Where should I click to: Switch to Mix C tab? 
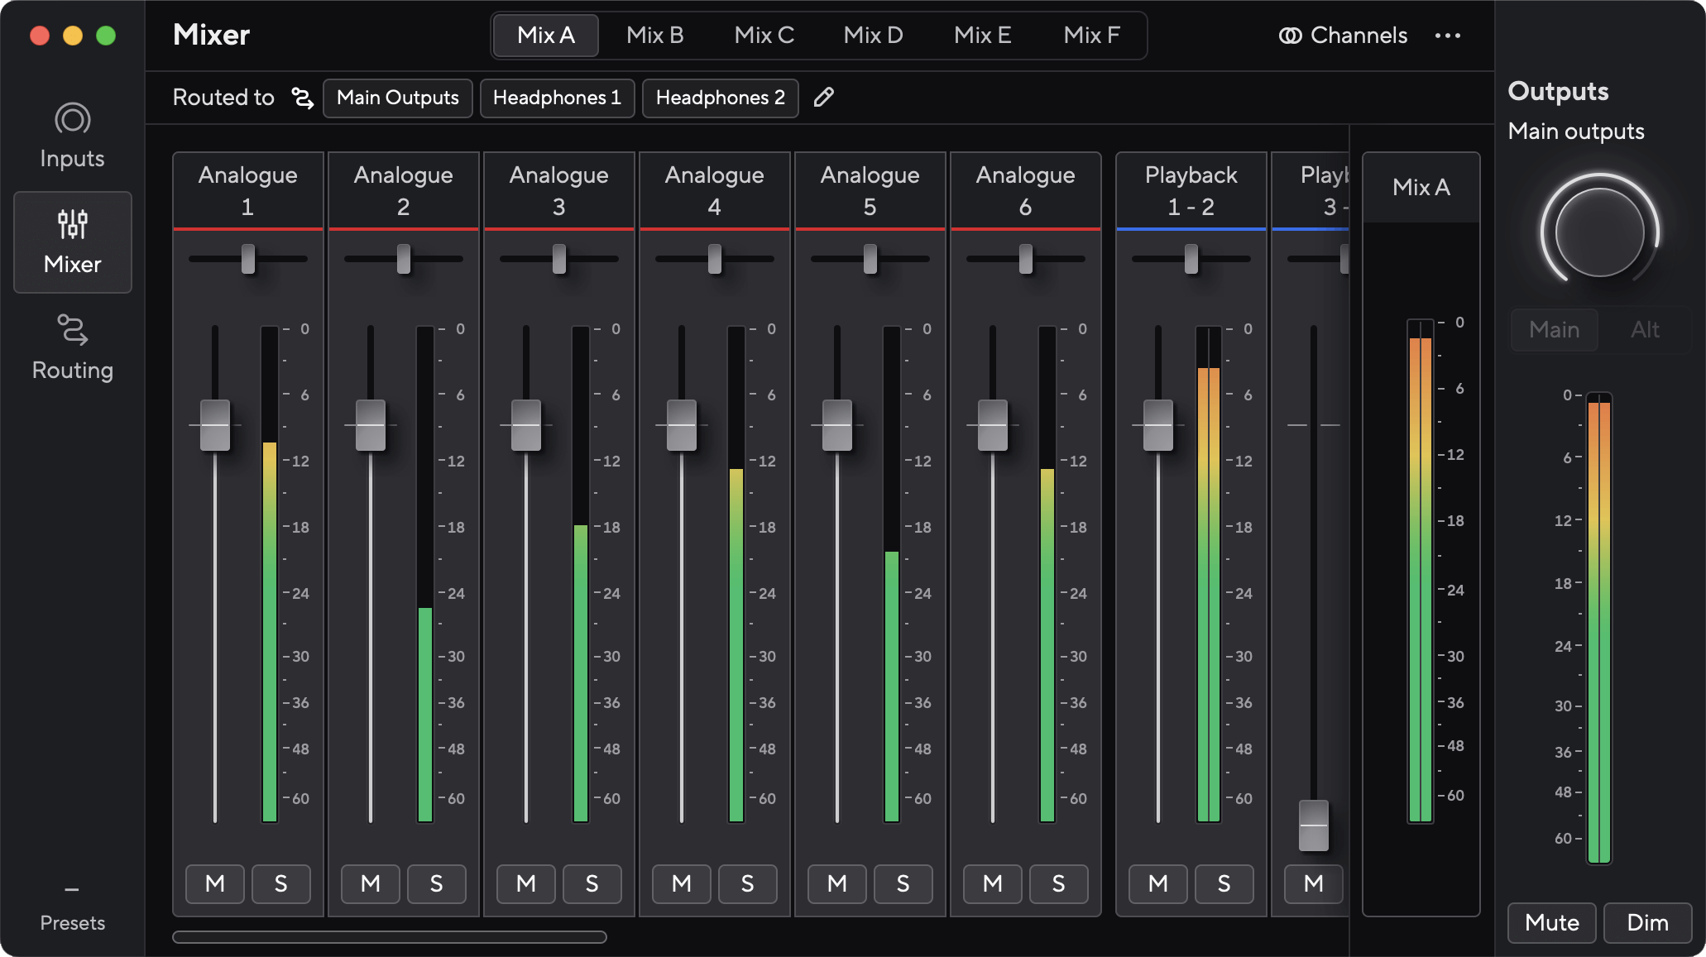tap(764, 36)
